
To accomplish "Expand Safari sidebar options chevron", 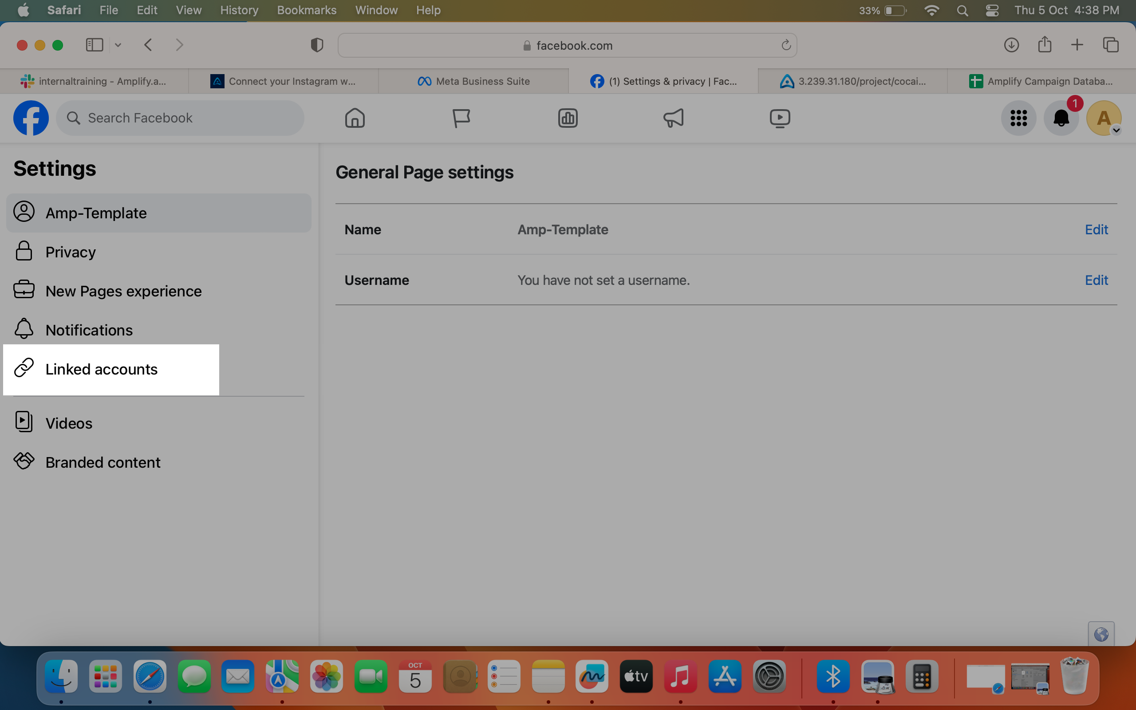I will pos(118,45).
